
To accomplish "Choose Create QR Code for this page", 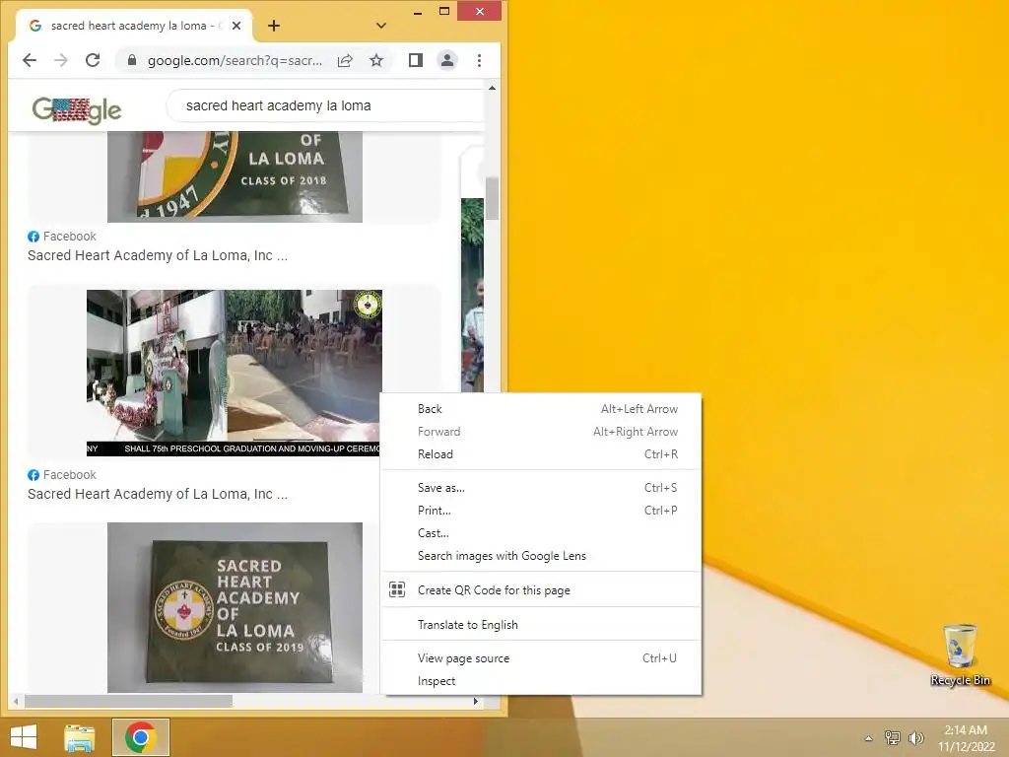I will [541, 589].
